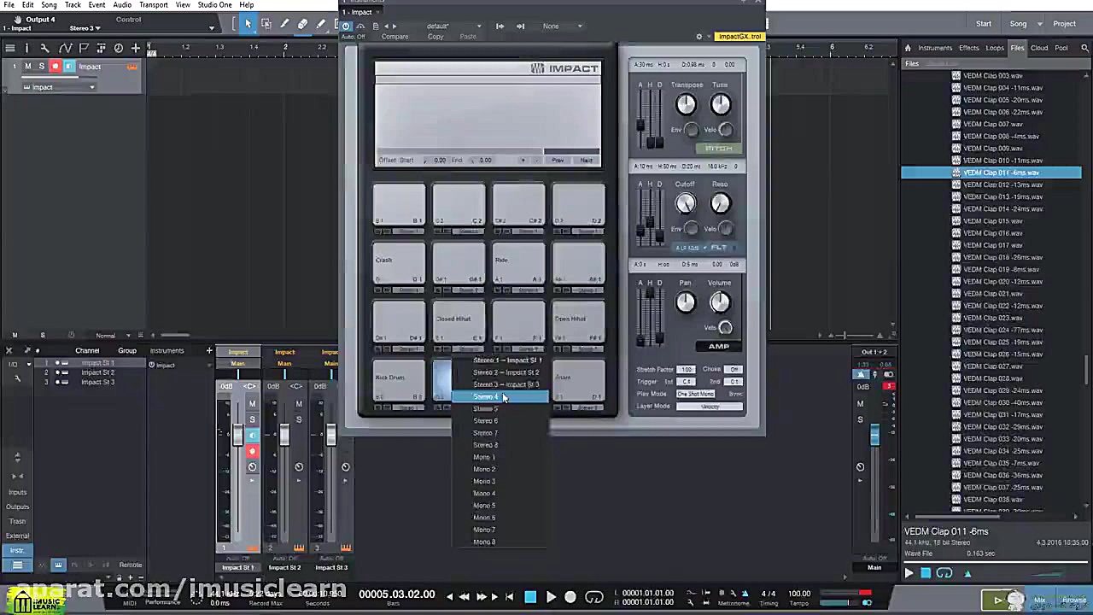1093x615 pixels.
Task: Stop the browser preview player
Action: [x=925, y=574]
